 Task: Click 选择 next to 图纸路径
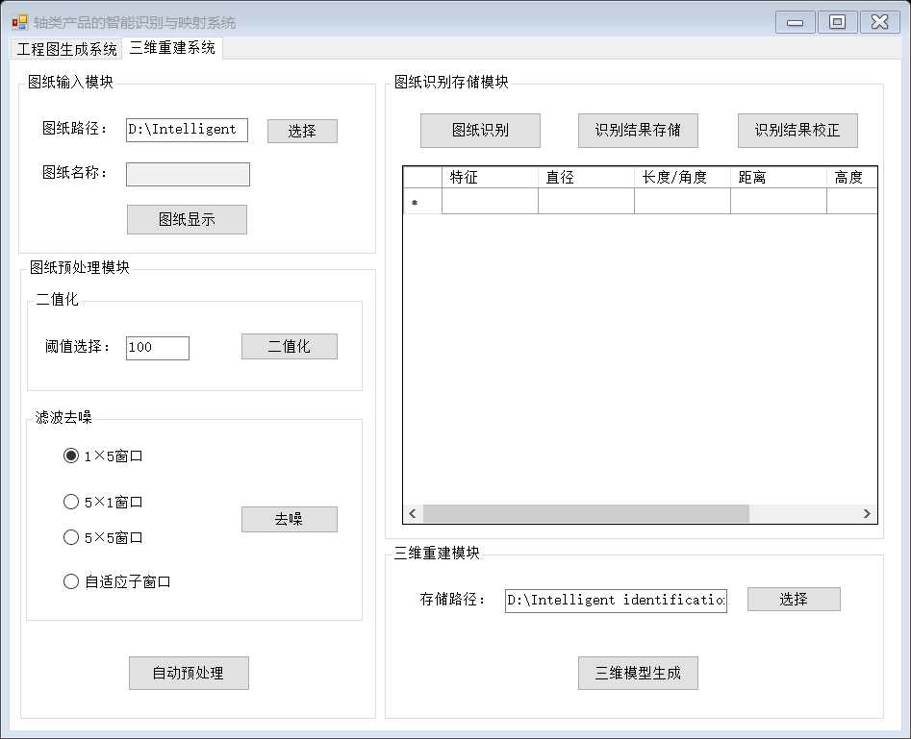pos(302,131)
